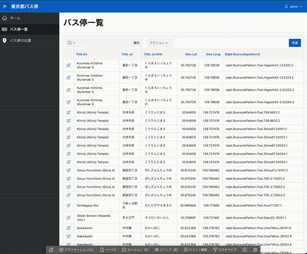Click the cell '千駄ヶ谷駅前'
Screen dimensions: 307x254
[130, 205]
